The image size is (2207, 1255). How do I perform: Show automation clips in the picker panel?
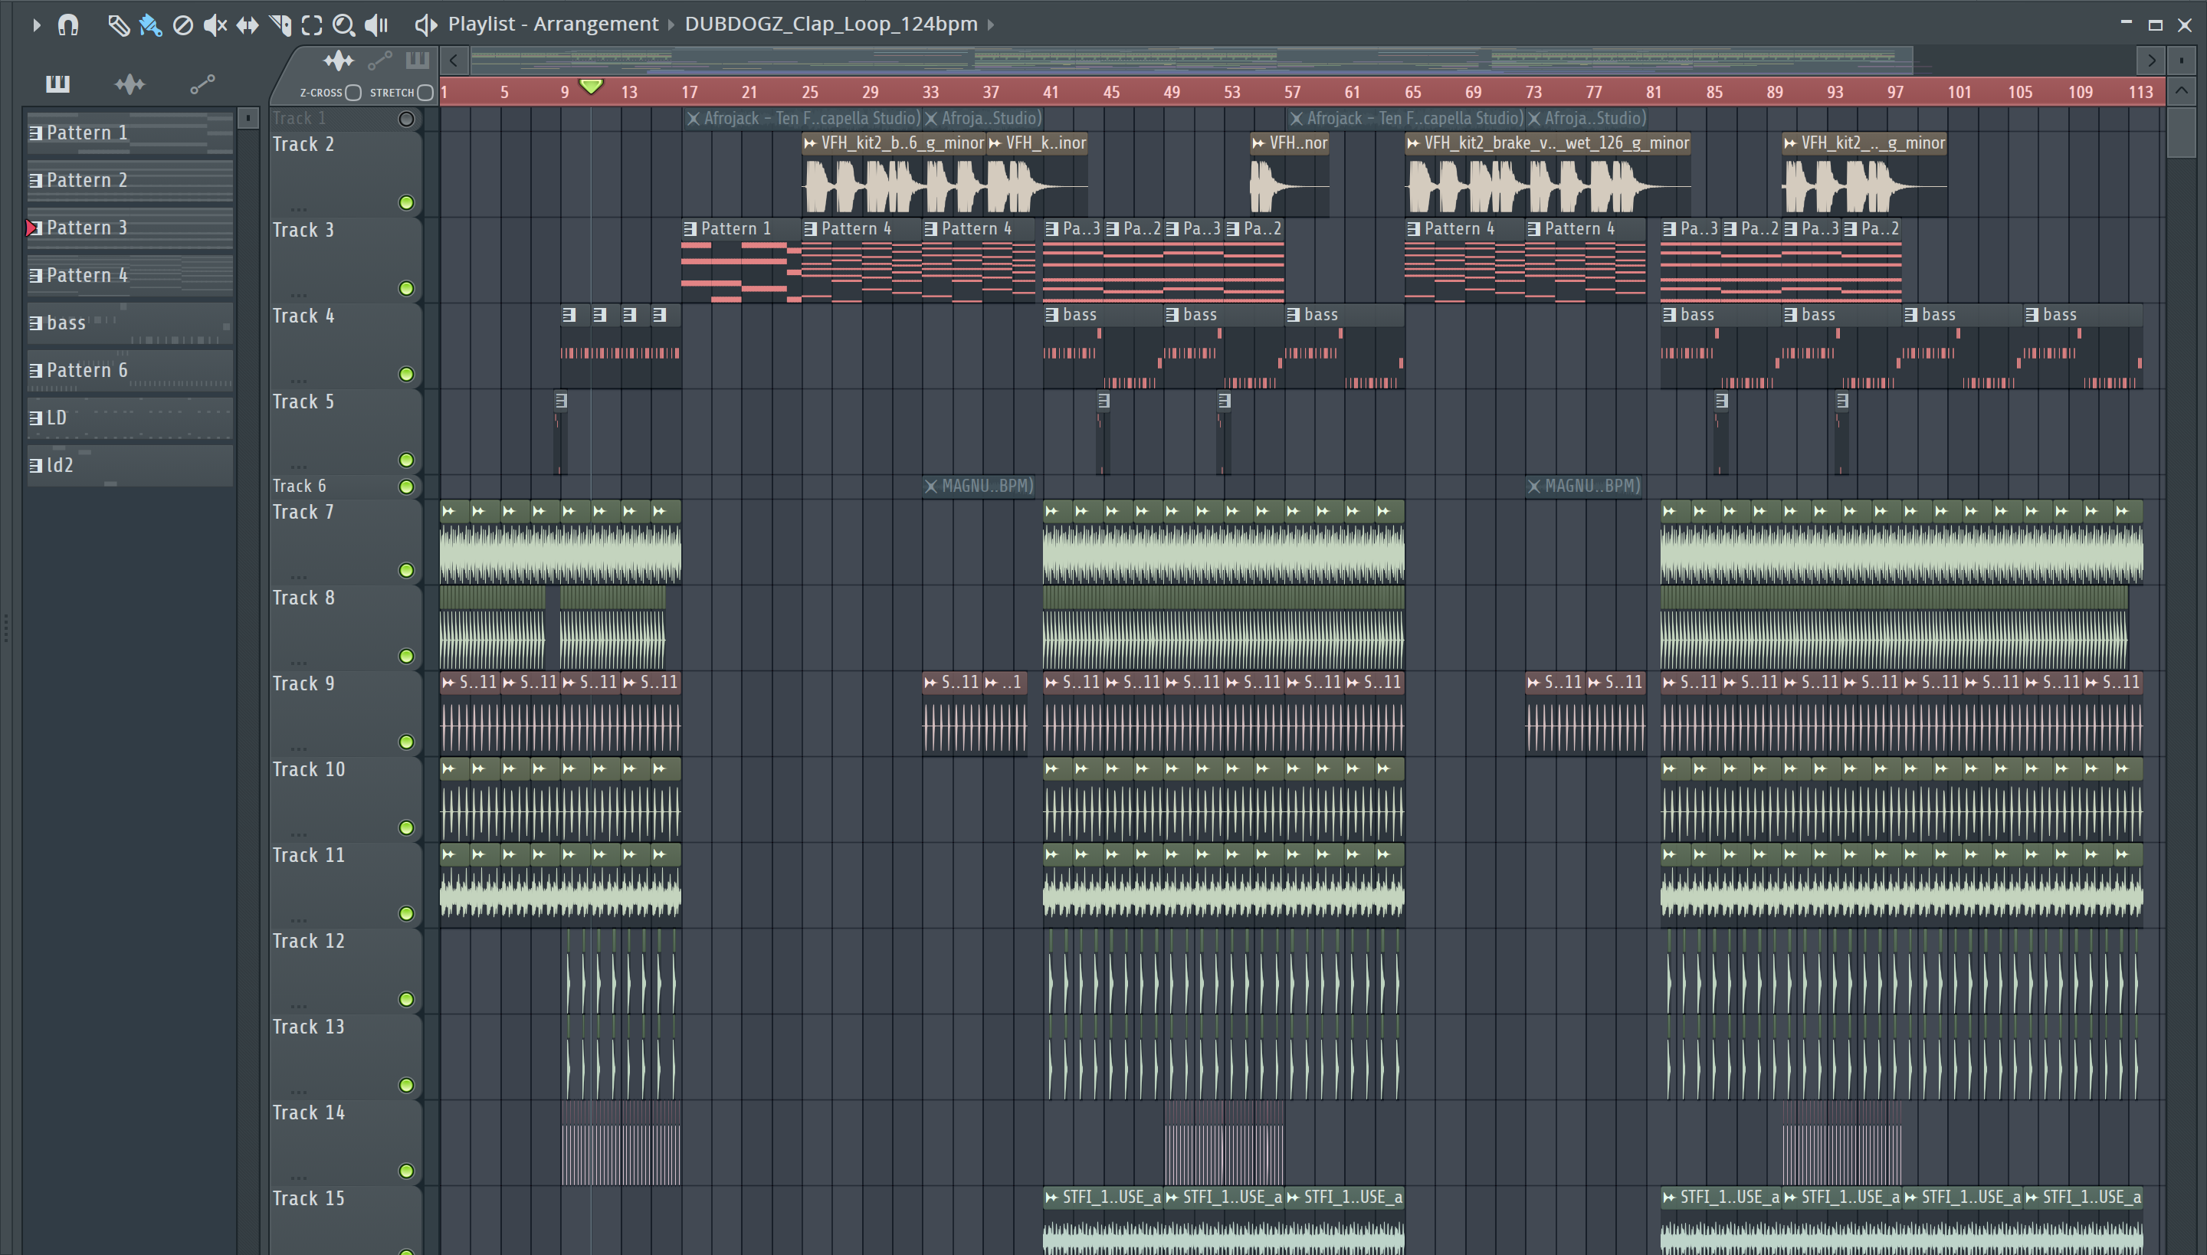coord(202,84)
